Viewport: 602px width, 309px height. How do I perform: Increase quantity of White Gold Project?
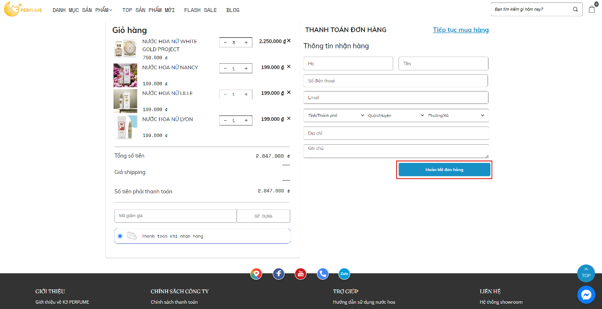(x=246, y=43)
